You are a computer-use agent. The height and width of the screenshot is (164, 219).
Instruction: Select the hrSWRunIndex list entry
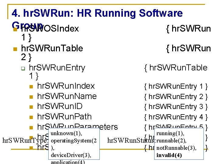[66, 86]
